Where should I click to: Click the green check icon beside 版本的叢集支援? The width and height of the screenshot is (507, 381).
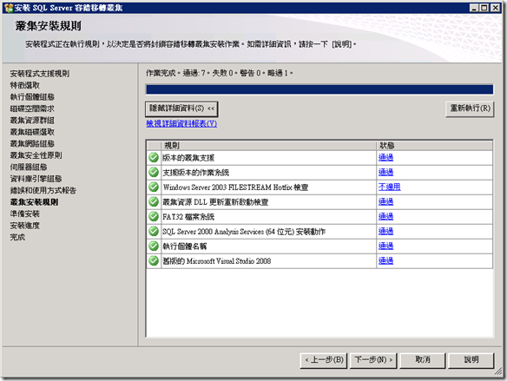pos(154,157)
